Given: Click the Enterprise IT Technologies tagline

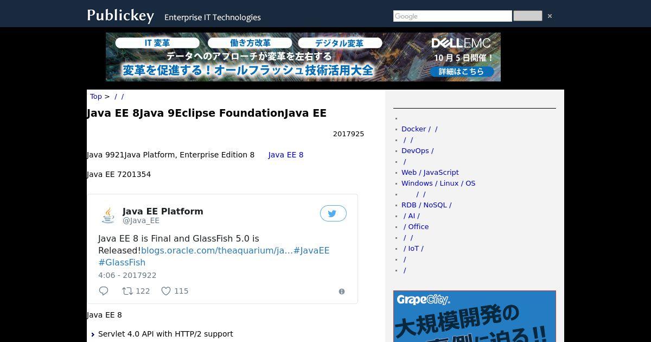Looking at the screenshot, I should [213, 17].
